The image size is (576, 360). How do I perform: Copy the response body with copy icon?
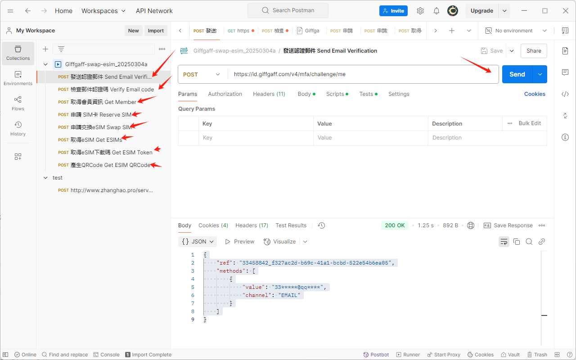click(x=517, y=242)
